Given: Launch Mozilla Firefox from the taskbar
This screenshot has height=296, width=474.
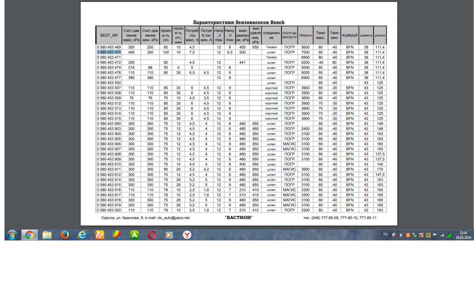Looking at the screenshot, I should point(64,235).
